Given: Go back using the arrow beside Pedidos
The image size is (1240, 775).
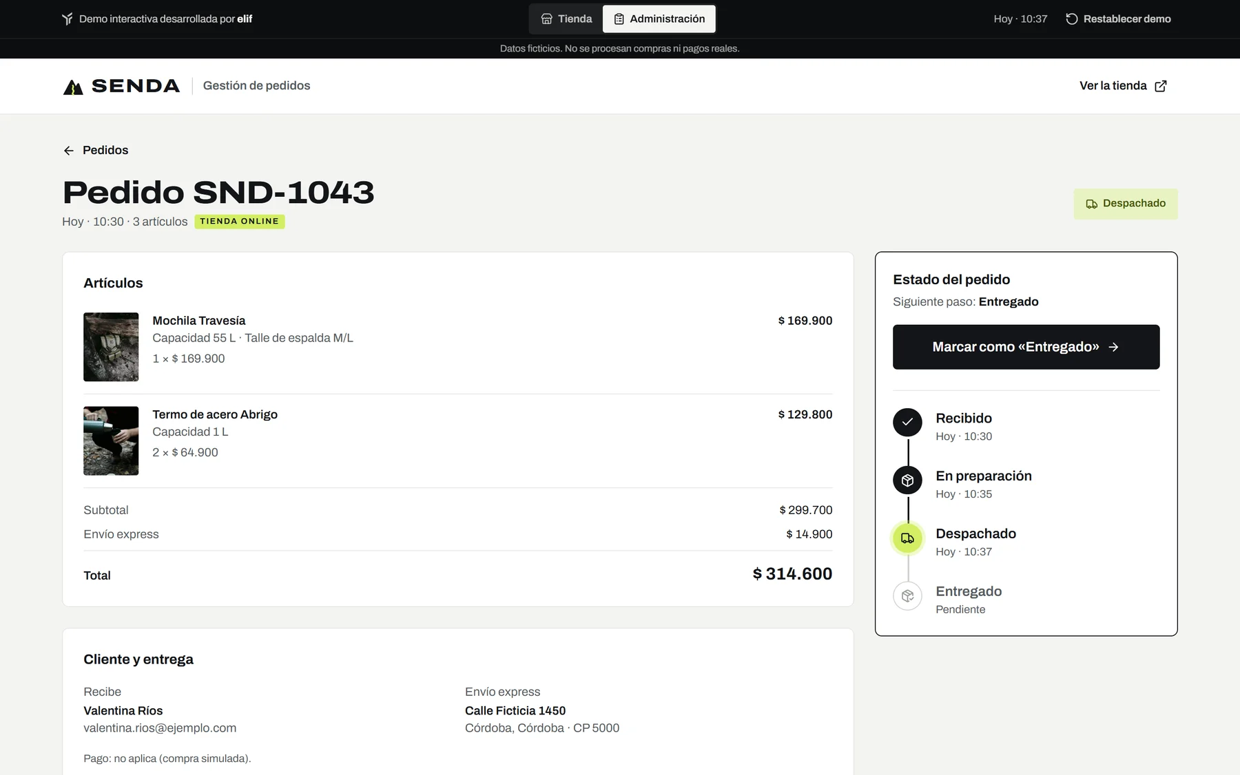Looking at the screenshot, I should pyautogui.click(x=69, y=151).
